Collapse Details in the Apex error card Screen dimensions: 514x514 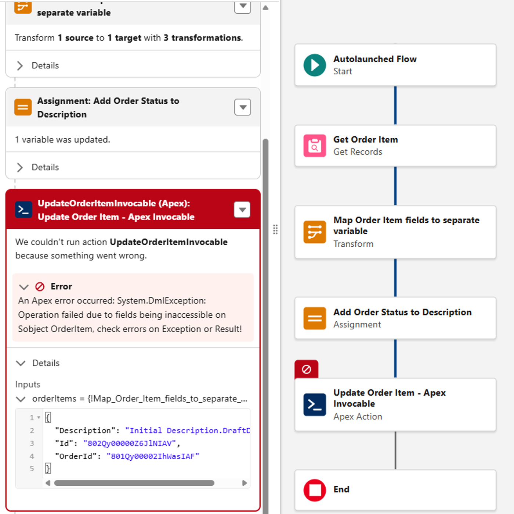[x=21, y=363]
